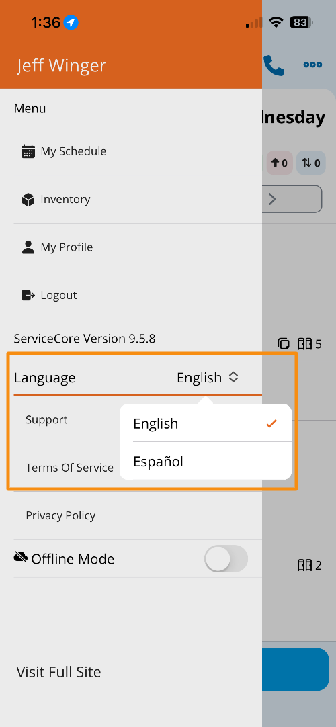This screenshot has width=336, height=727.
Task: Click the Support link
Action: 46,419
